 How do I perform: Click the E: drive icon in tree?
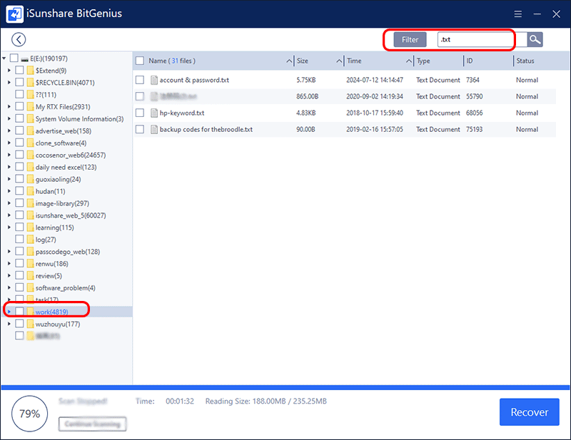click(25, 58)
